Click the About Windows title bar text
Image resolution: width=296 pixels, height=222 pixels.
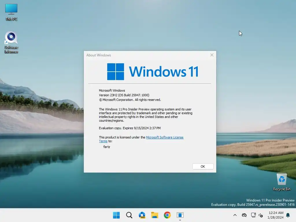coord(99,55)
